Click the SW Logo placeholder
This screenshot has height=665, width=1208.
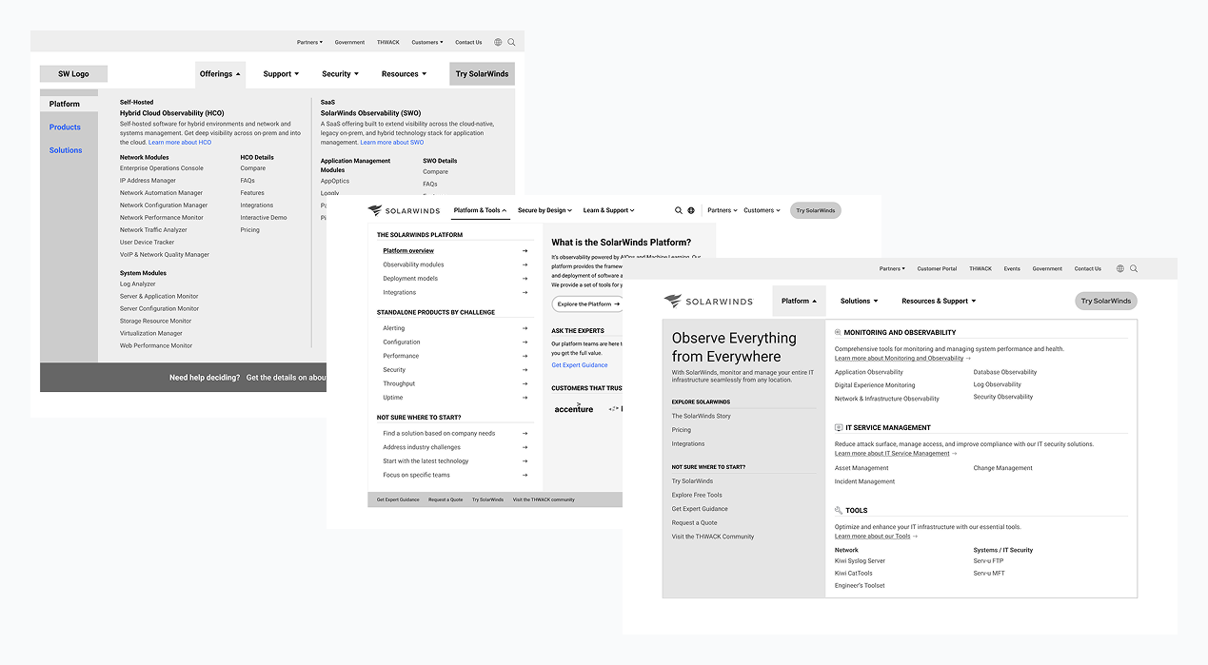tap(73, 73)
